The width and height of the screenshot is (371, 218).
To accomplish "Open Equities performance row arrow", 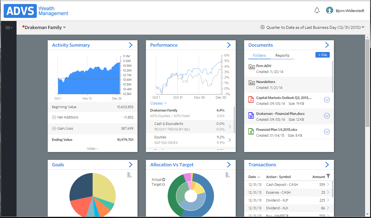I will click(230, 140).
